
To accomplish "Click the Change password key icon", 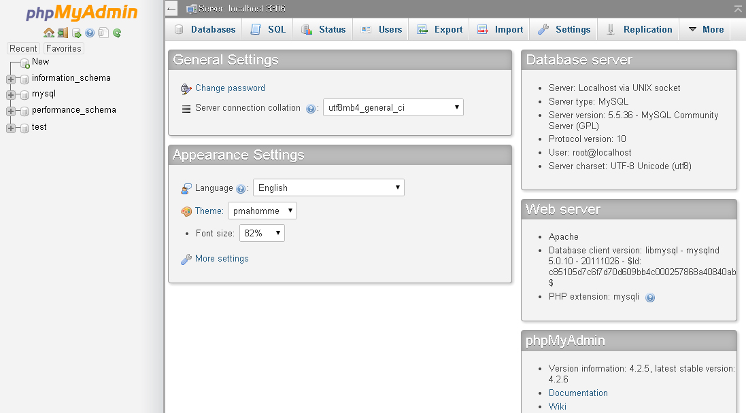I will (186, 89).
